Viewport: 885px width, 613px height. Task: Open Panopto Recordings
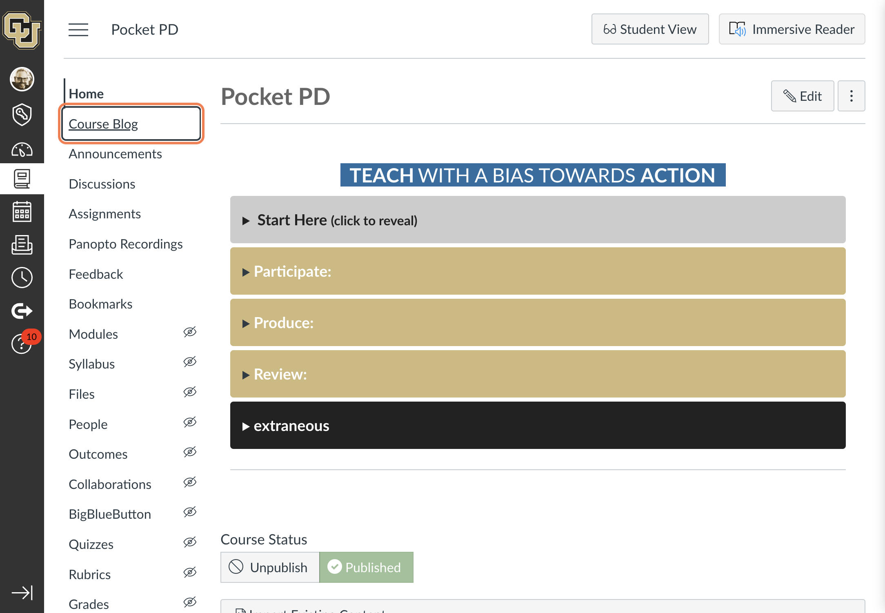pyautogui.click(x=126, y=244)
